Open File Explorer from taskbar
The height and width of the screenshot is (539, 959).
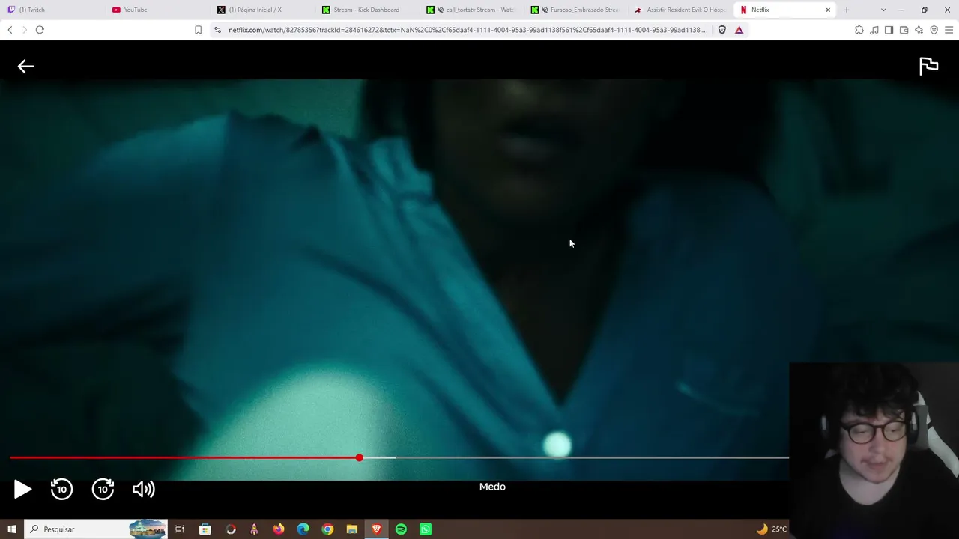(352, 529)
